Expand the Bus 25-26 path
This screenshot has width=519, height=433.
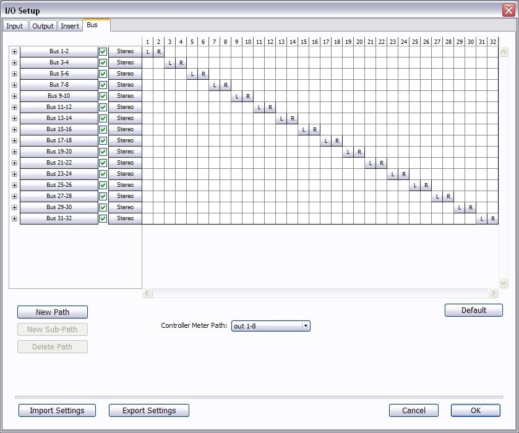tap(14, 185)
